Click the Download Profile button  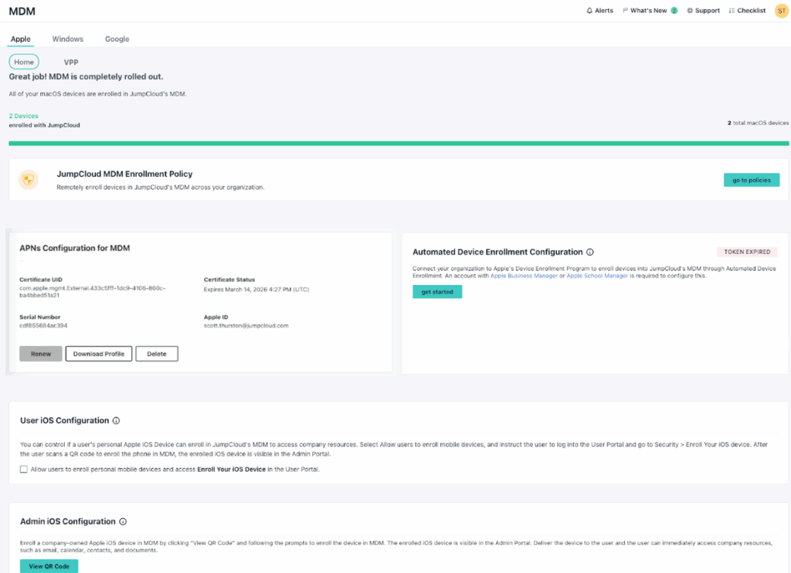(98, 354)
